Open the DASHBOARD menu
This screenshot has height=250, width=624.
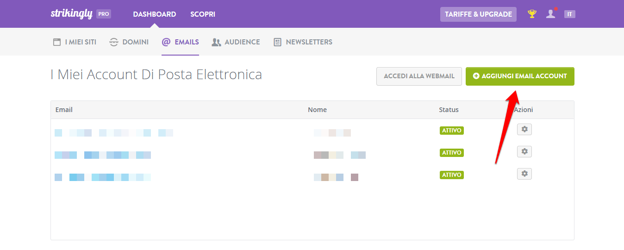click(x=155, y=14)
